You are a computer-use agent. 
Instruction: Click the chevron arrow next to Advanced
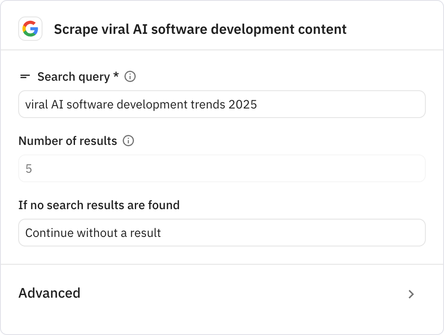(x=411, y=294)
